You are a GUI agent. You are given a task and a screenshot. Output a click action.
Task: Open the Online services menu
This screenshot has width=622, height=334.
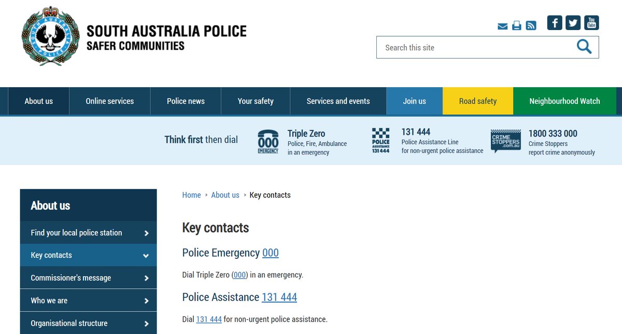110,101
